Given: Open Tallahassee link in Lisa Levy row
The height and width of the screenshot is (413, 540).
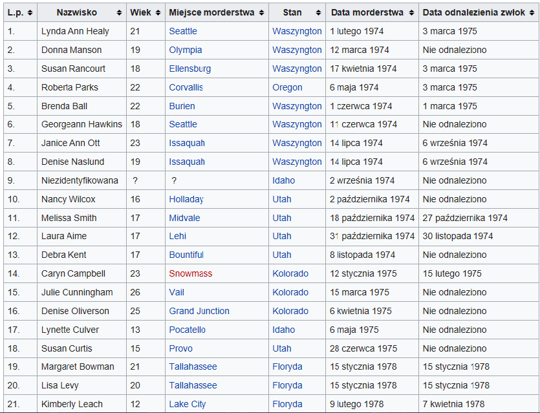Looking at the screenshot, I should pos(193,385).
